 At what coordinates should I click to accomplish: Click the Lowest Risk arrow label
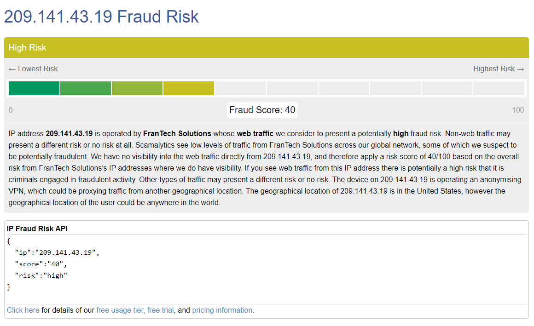coord(33,69)
